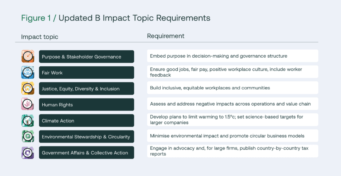Select the Purpose & Stakeholder Governance label
Screen dimensions: 341x176
click(86, 56)
